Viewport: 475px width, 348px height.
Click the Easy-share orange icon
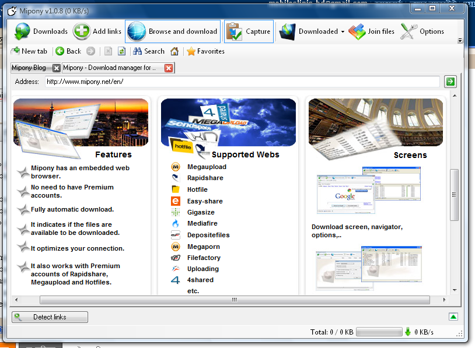(x=176, y=201)
